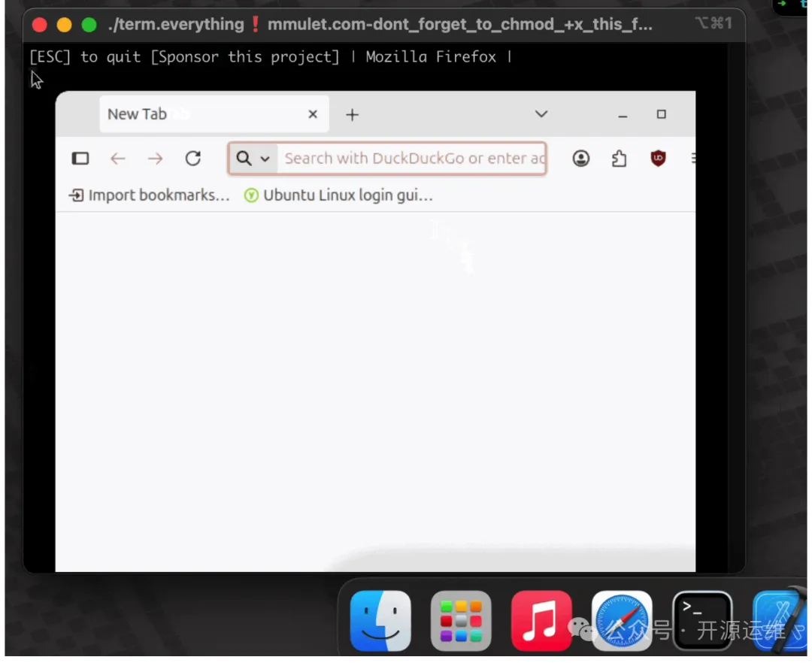Click the uBlock Origin shield icon
This screenshot has height=663, width=812.
658,159
